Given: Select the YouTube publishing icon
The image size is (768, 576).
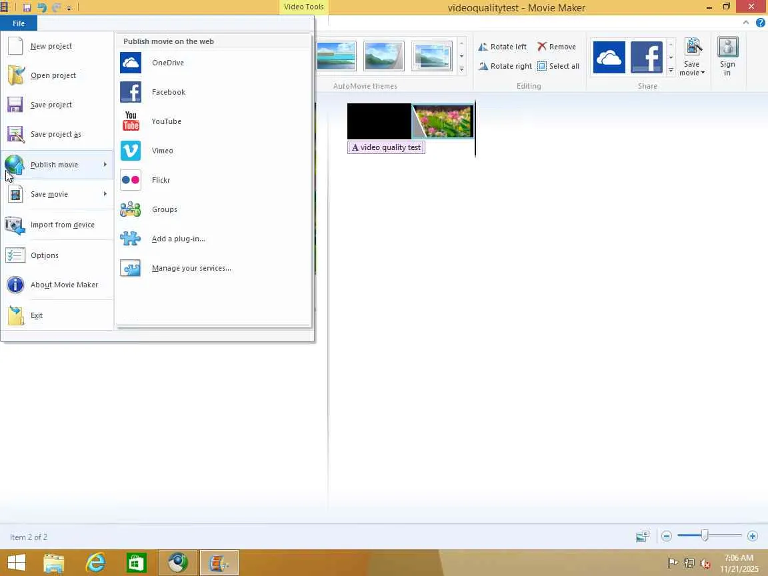Looking at the screenshot, I should [x=131, y=121].
